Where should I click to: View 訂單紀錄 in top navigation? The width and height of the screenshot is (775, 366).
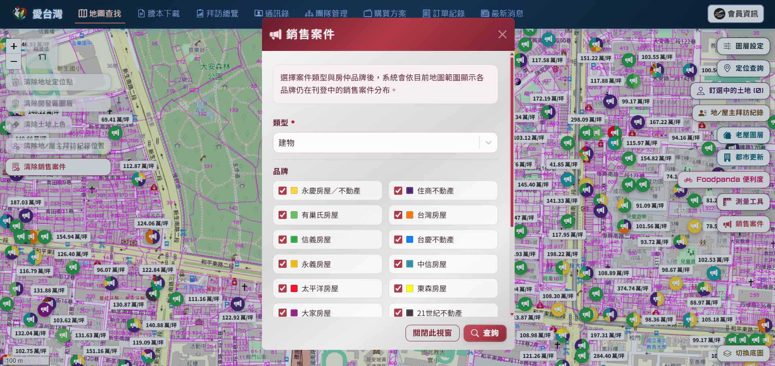pyautogui.click(x=443, y=14)
